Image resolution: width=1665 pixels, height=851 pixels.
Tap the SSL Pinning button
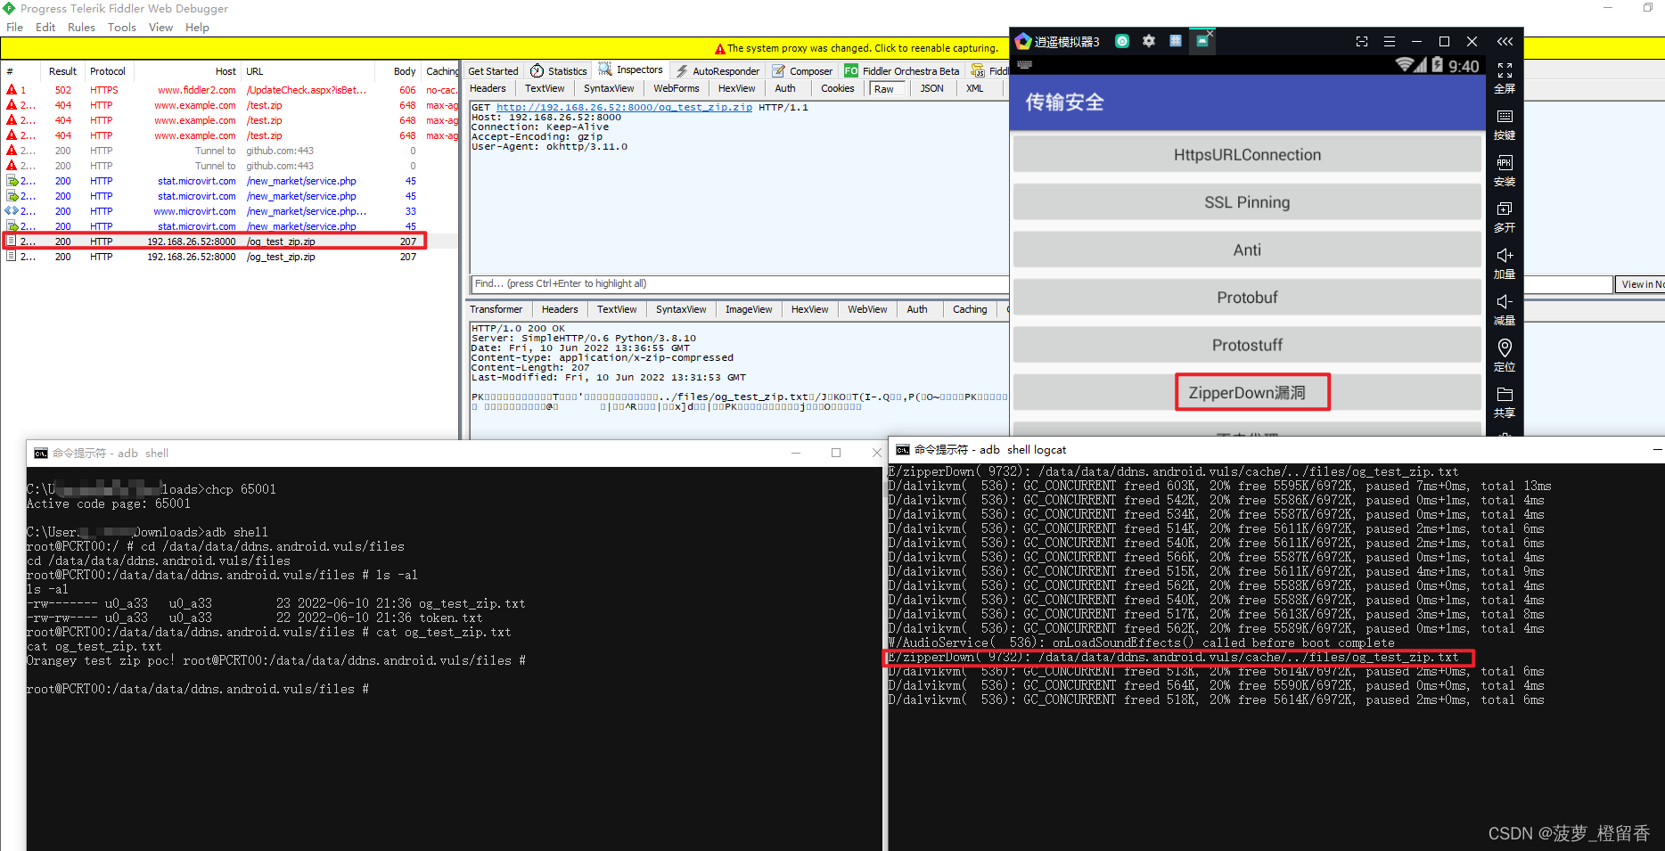[1247, 202]
